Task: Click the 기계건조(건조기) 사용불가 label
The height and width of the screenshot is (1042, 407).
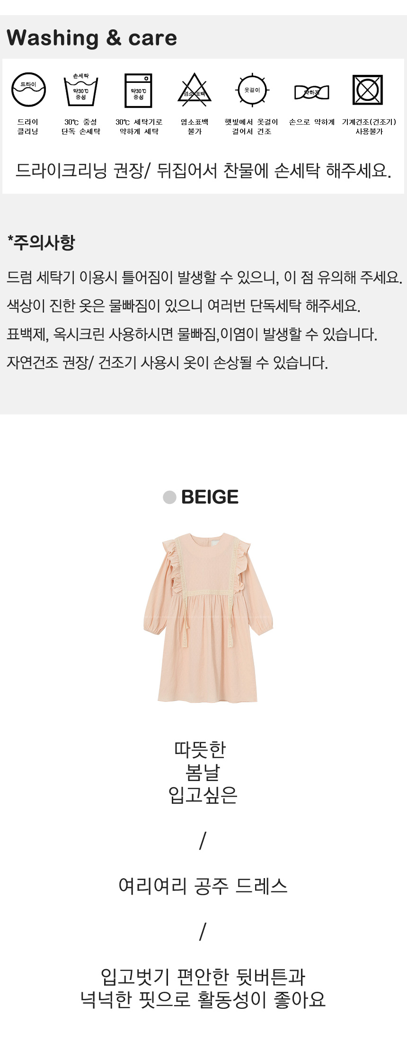Action: (369, 126)
